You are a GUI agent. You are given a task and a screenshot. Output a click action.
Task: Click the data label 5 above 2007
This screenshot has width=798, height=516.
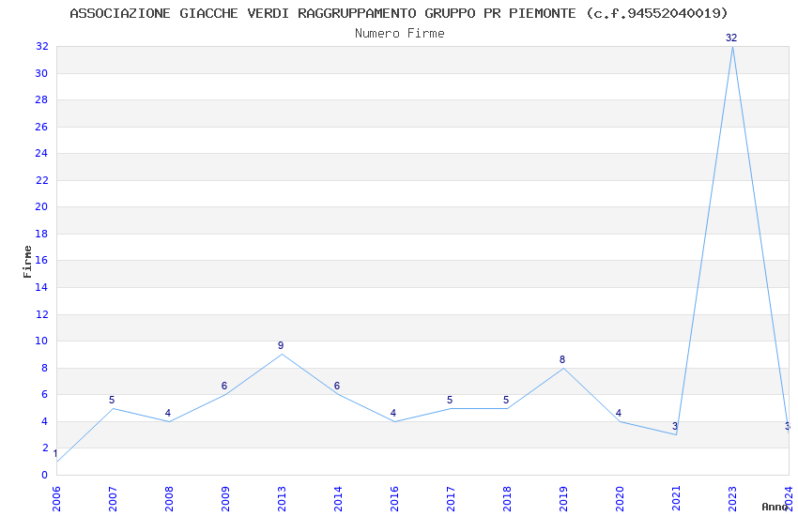click(x=112, y=400)
